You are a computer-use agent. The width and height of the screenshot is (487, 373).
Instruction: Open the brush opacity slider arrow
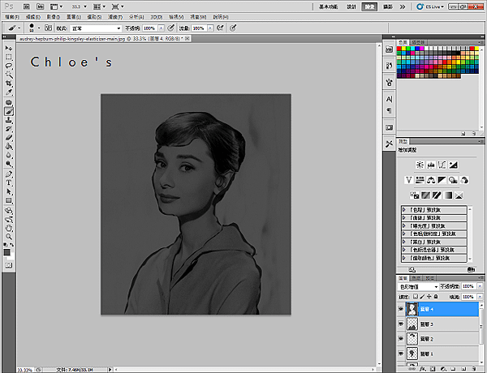point(161,28)
